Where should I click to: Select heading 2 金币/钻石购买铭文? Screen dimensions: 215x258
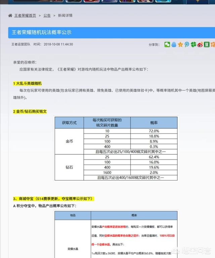(x=30, y=111)
